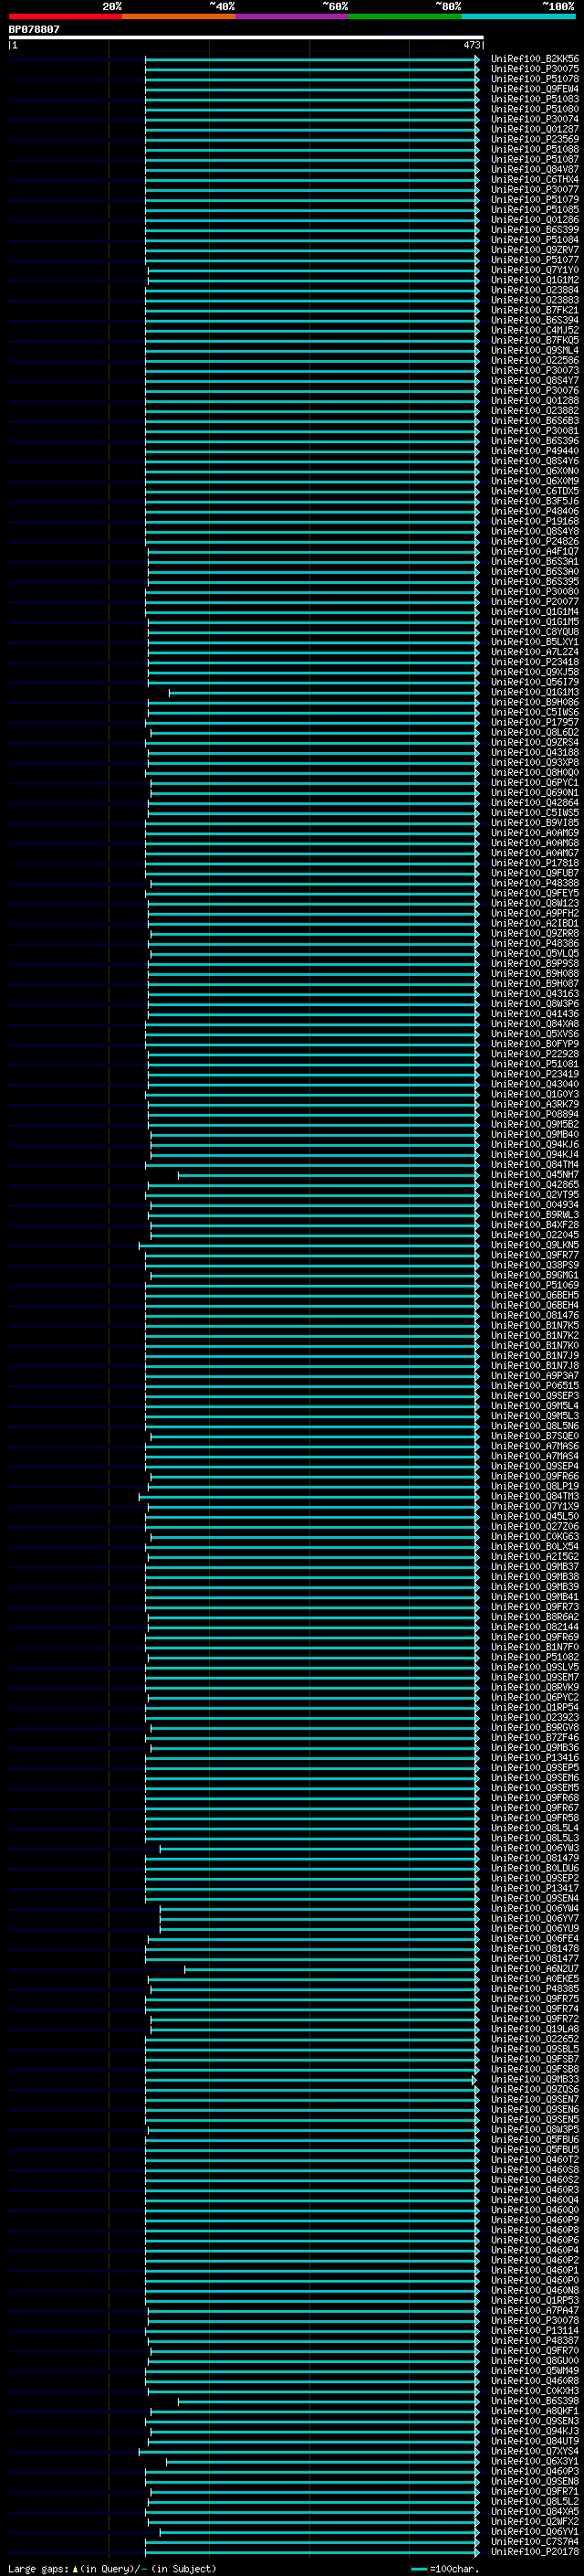Select hit label UniRef100_P30080

[x=534, y=591]
